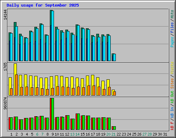Click the 'Pages' legend label
This screenshot has width=176, height=138.
(x=172, y=42)
